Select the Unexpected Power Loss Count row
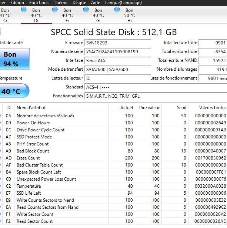Image resolution: width=227 pixels, height=228 pixels. pos(113,179)
